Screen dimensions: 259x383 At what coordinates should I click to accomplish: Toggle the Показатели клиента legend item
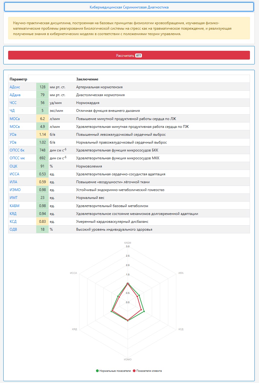coord(147,371)
